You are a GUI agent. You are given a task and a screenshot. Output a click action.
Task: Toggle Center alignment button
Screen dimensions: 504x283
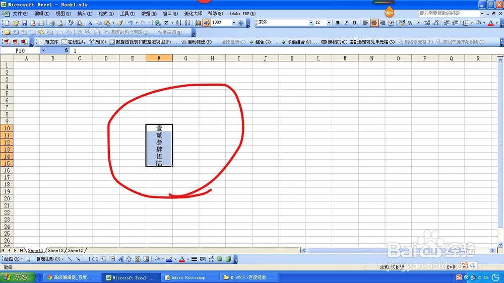(x=374, y=23)
